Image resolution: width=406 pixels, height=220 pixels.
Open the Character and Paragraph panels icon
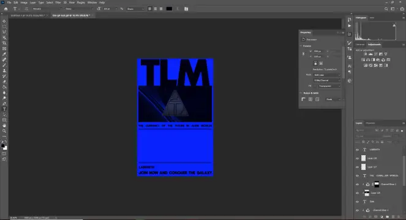pos(186,9)
